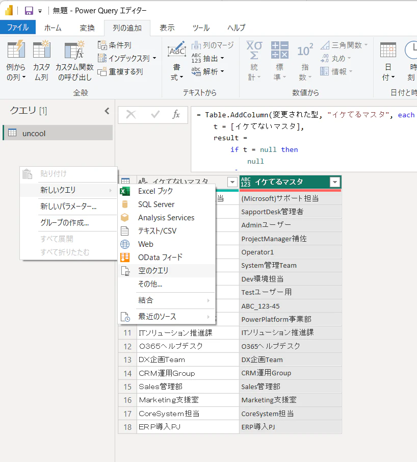Select Excel ブック source
This screenshot has width=417, height=462.
(x=167, y=191)
